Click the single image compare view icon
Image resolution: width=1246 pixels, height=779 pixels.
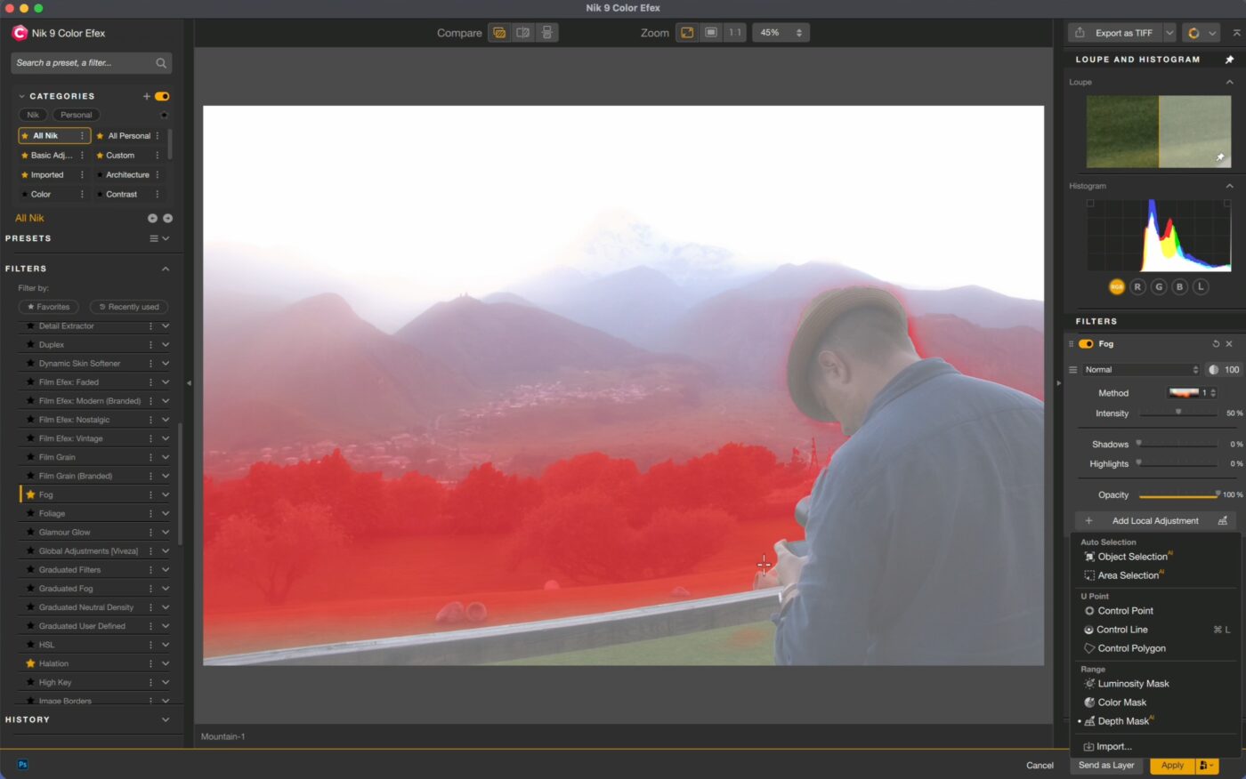[x=499, y=33]
